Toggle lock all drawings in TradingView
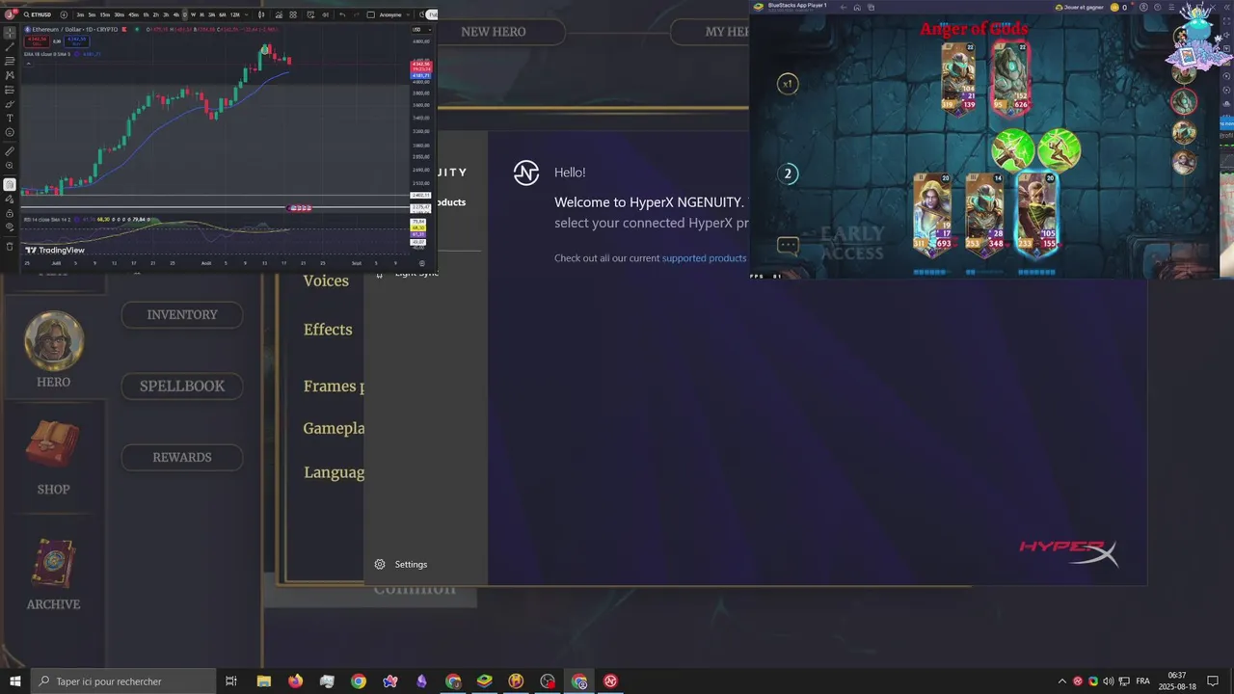This screenshot has height=694, width=1234. [10, 213]
